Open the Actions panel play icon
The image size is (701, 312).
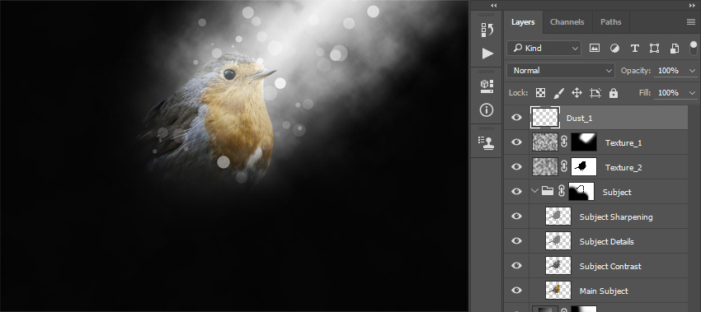point(487,54)
